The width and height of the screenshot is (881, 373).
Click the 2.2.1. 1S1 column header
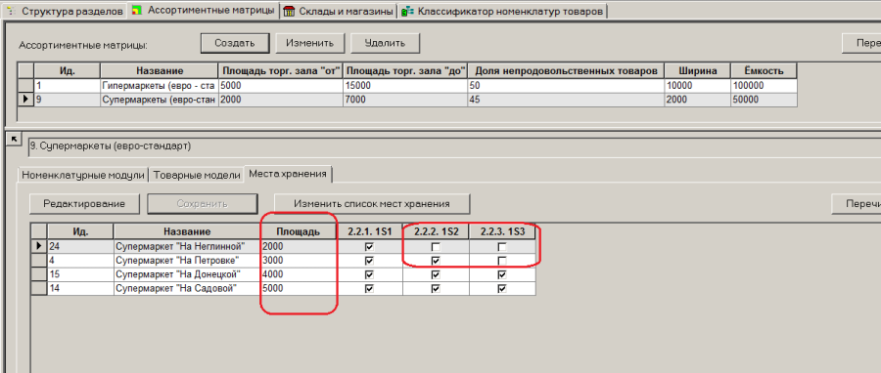(369, 231)
